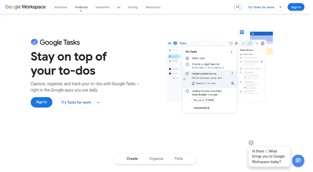Image resolution: width=313 pixels, height=172 pixels.
Task: Select the starred item in the mockup sidebar
Action: tap(173, 61)
